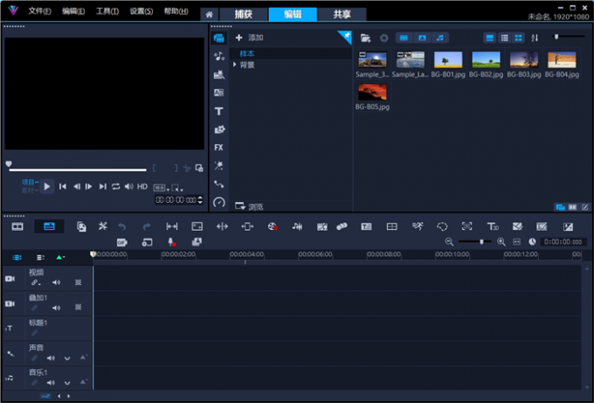Open the mask creator lasso icon
Screen dimensions: 594x403
442,226
